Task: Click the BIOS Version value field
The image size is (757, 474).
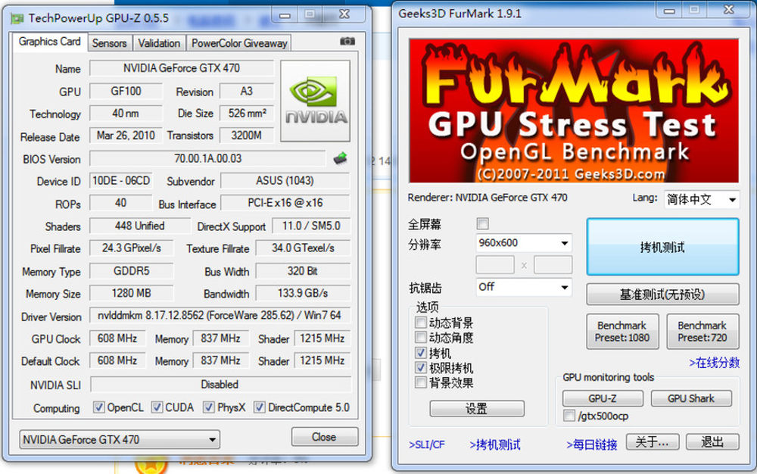Action: coord(207,158)
